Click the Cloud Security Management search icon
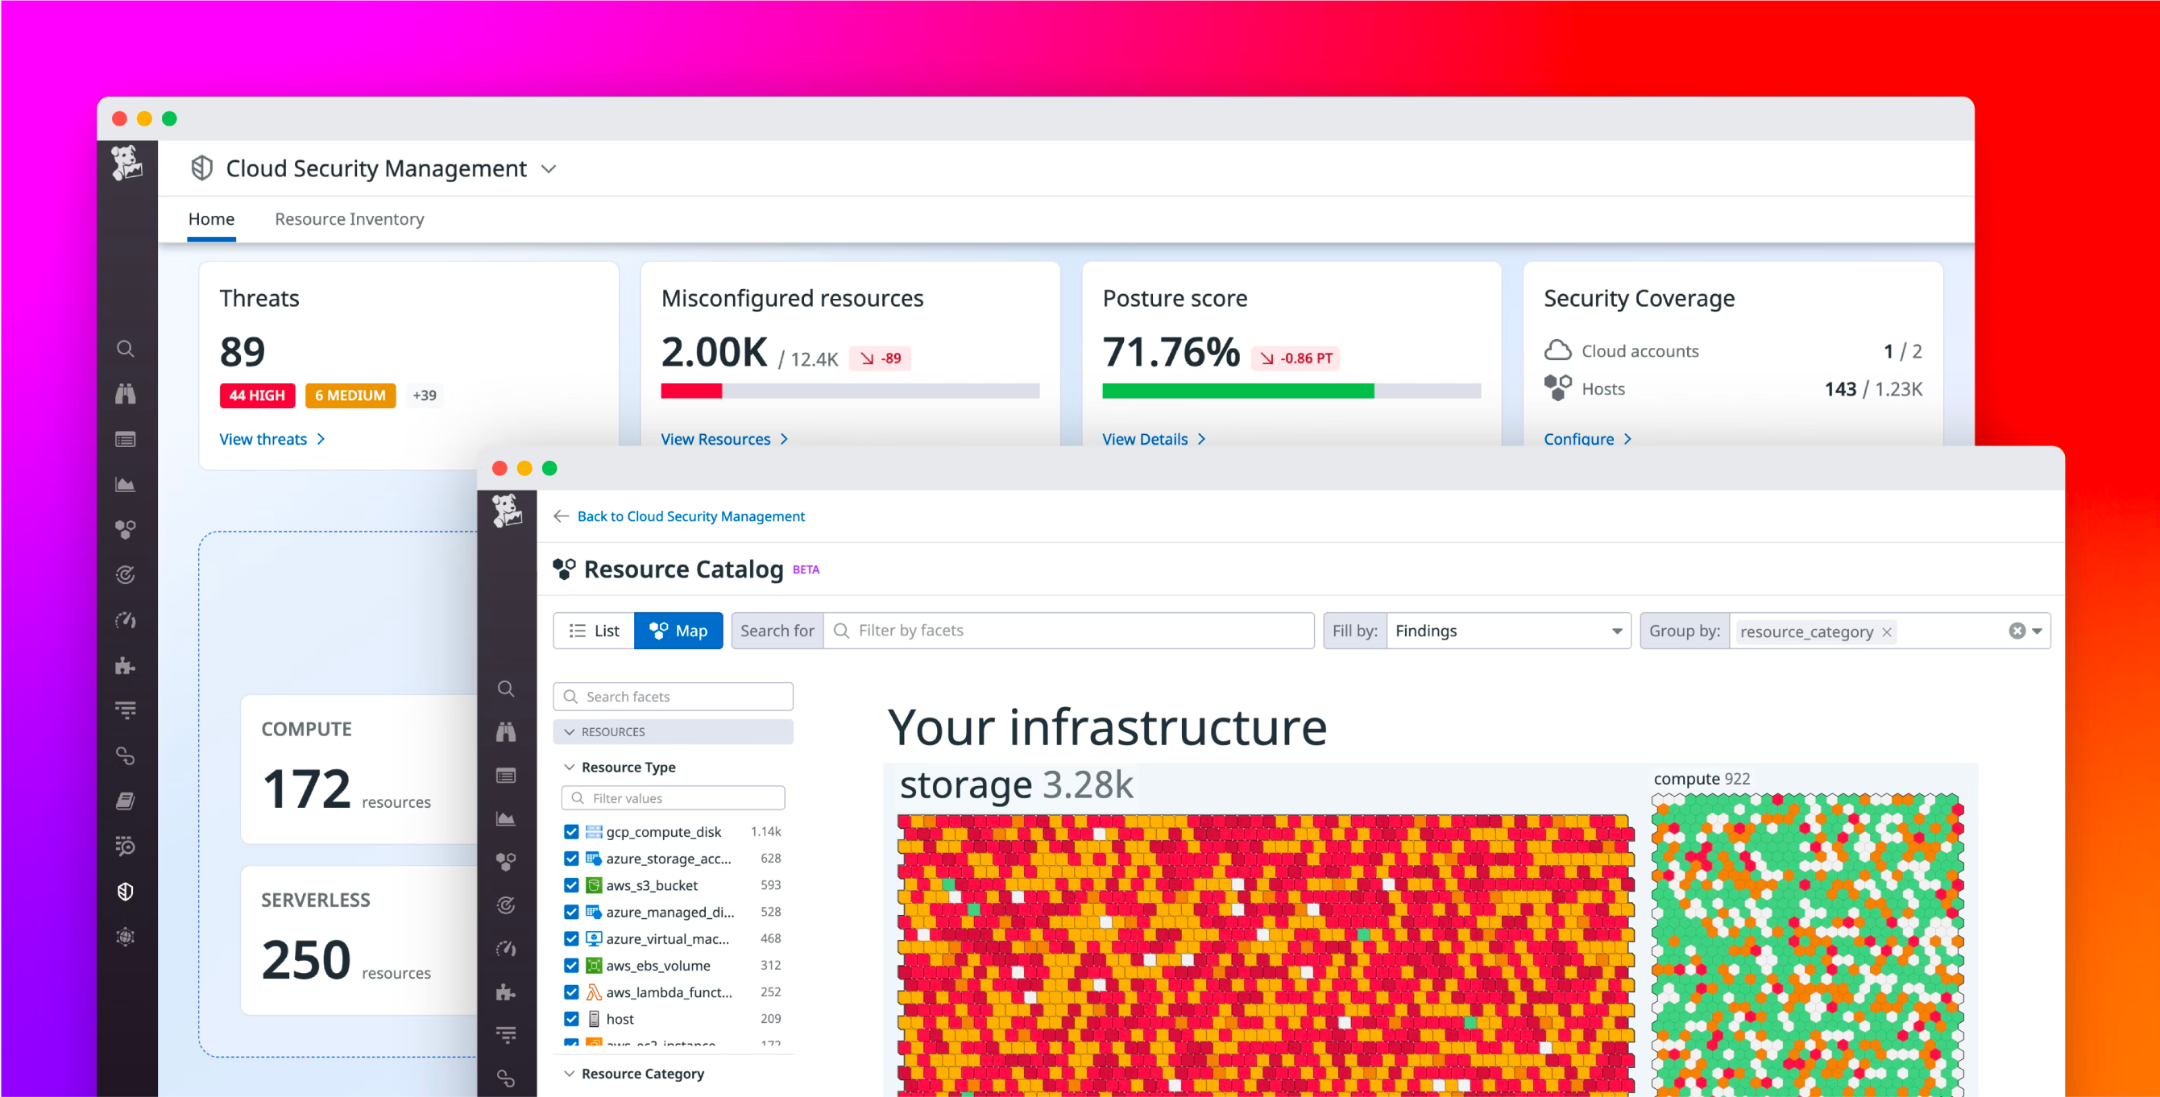 click(126, 349)
